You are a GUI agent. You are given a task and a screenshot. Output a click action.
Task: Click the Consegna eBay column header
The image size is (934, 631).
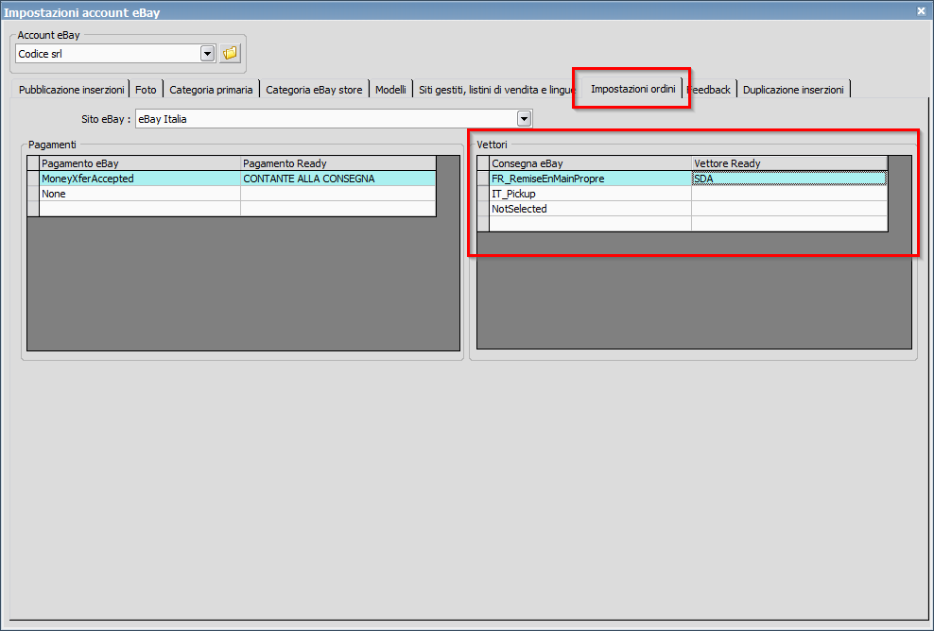pos(590,163)
